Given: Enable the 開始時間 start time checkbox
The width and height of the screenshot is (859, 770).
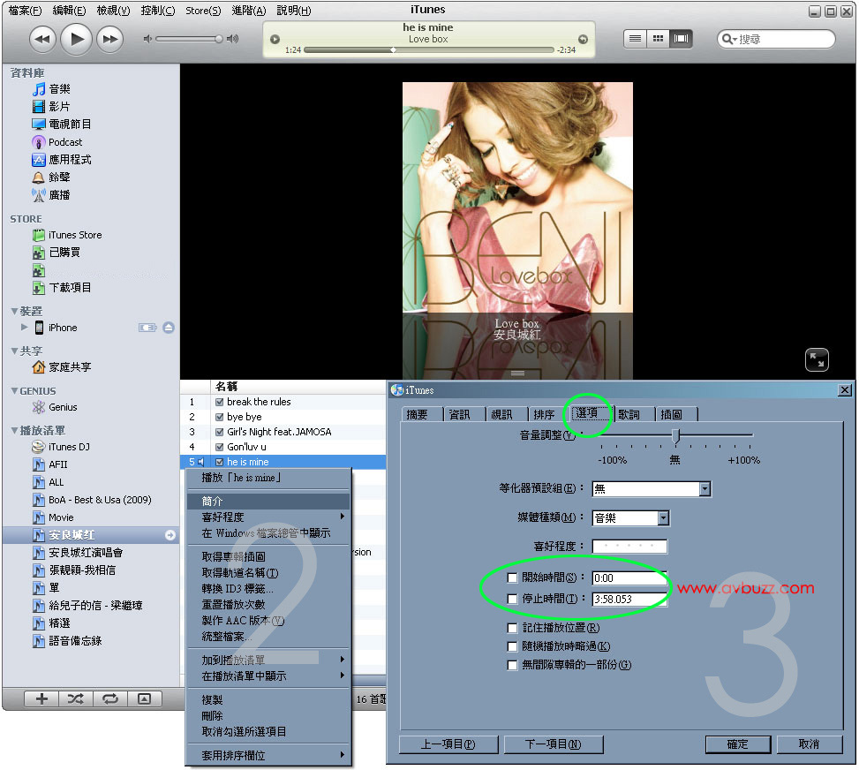Looking at the screenshot, I should (512, 577).
